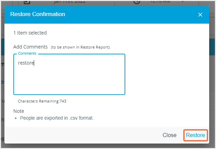
Task: Click the 'shown in Restore Report' hint
Action: click(81, 47)
